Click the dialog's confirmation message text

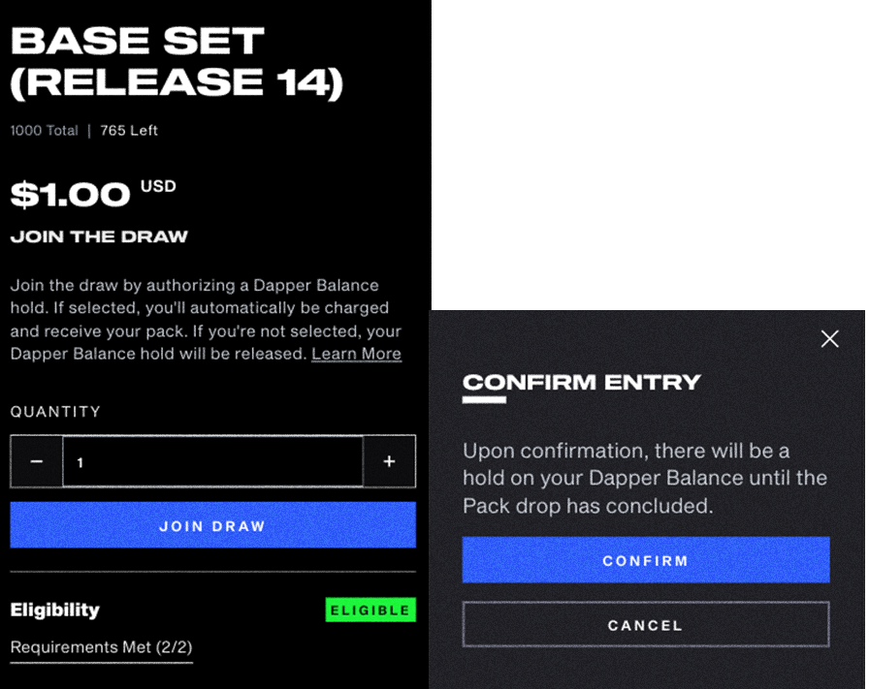[645, 478]
